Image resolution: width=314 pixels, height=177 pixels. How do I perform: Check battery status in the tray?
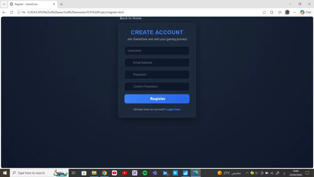pyautogui.click(x=267, y=173)
